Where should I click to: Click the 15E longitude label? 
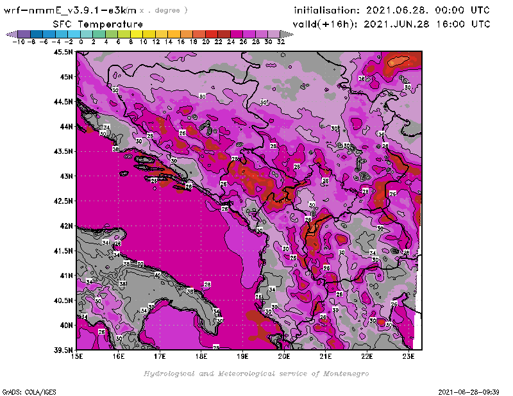(77, 356)
